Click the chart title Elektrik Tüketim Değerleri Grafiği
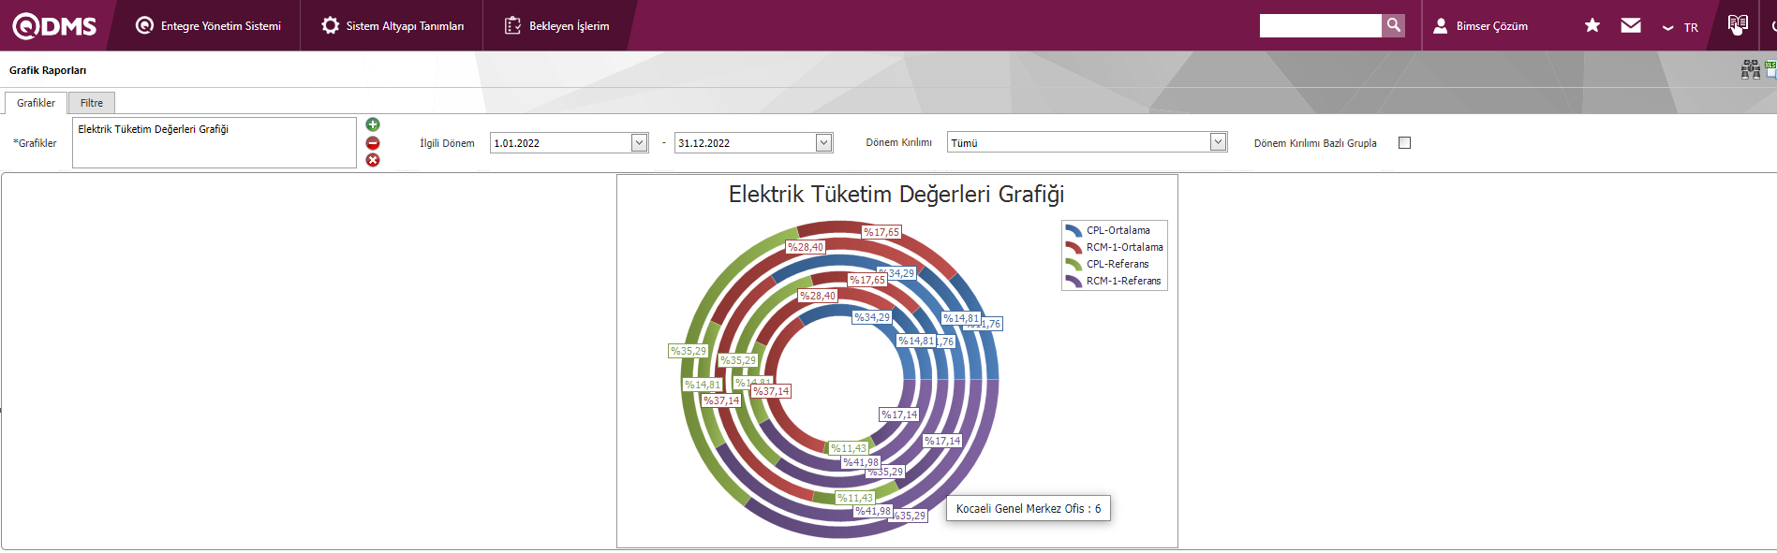The image size is (1777, 553). (x=896, y=194)
